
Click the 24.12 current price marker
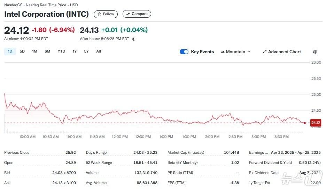click(315, 123)
